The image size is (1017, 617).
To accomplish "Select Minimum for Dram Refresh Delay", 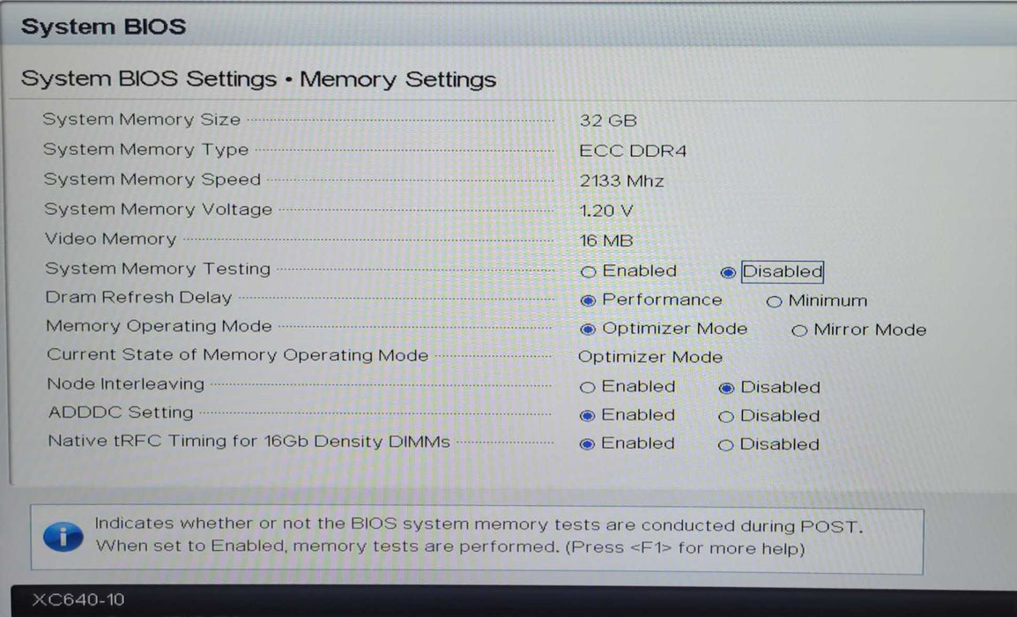I will [775, 301].
